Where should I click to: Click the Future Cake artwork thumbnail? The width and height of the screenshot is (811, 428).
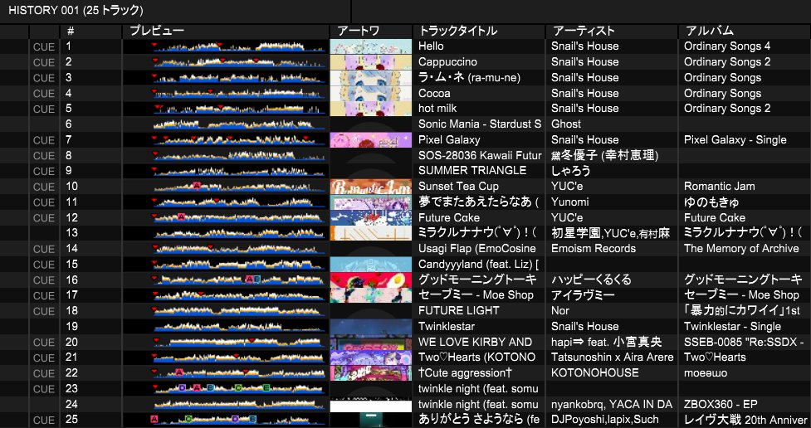pos(371,217)
